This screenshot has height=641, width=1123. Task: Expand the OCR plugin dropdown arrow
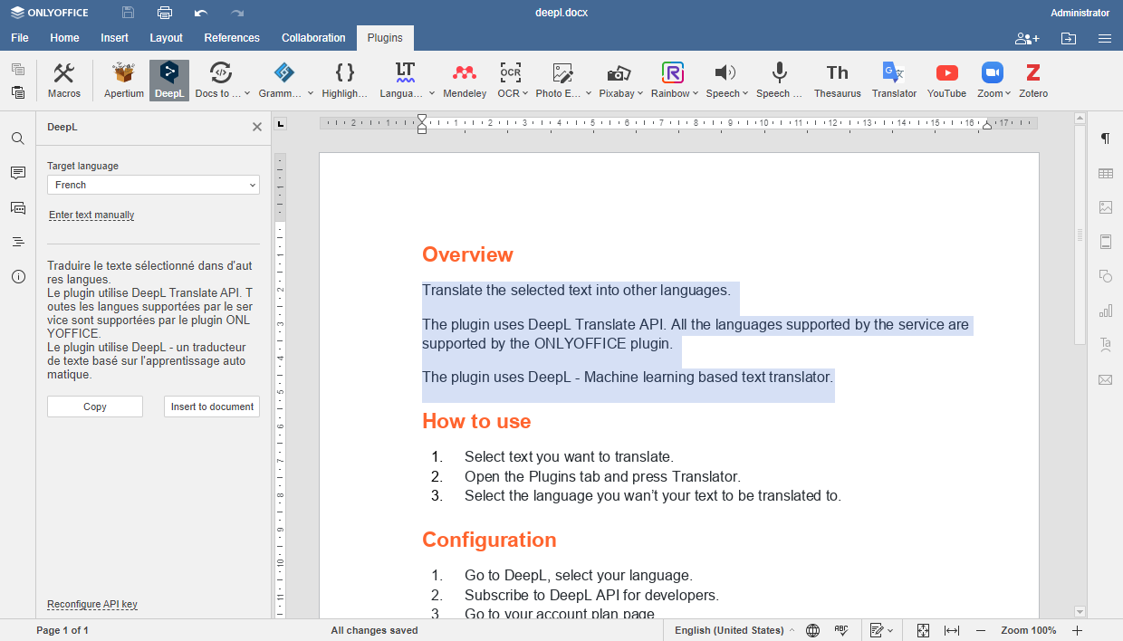coord(525,93)
